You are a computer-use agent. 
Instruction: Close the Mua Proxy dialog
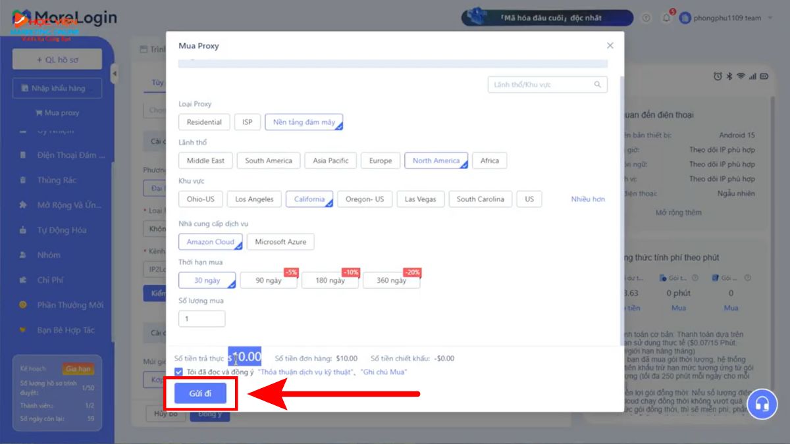point(610,45)
